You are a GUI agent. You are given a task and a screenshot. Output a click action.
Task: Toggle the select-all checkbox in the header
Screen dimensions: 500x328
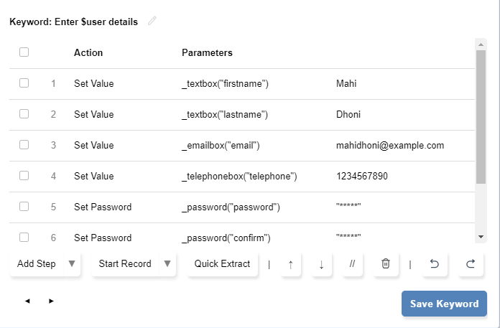24,52
